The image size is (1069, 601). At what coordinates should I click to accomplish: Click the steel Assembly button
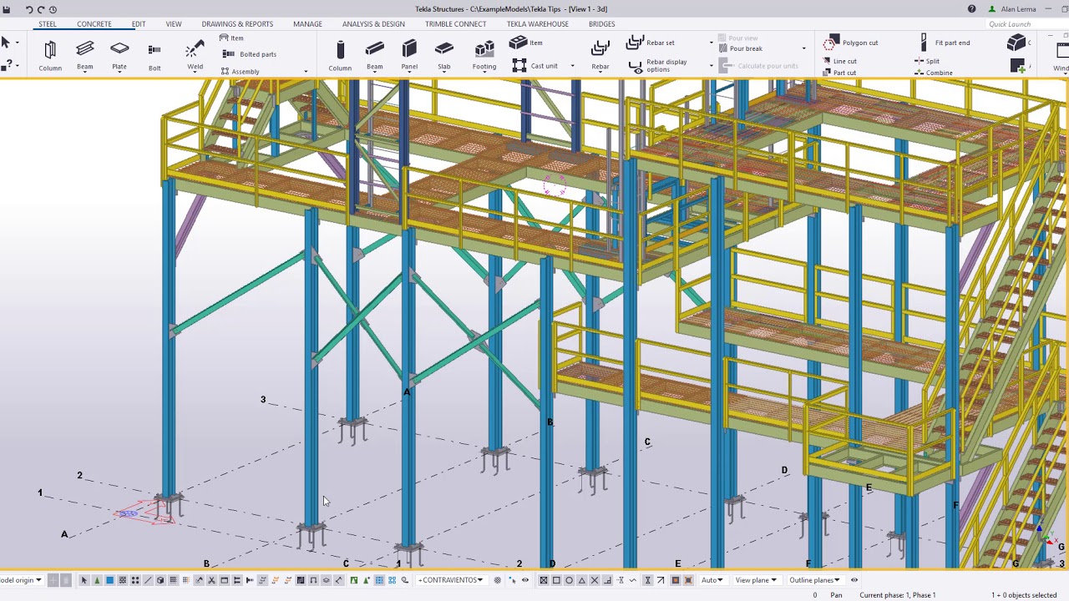[x=241, y=72]
